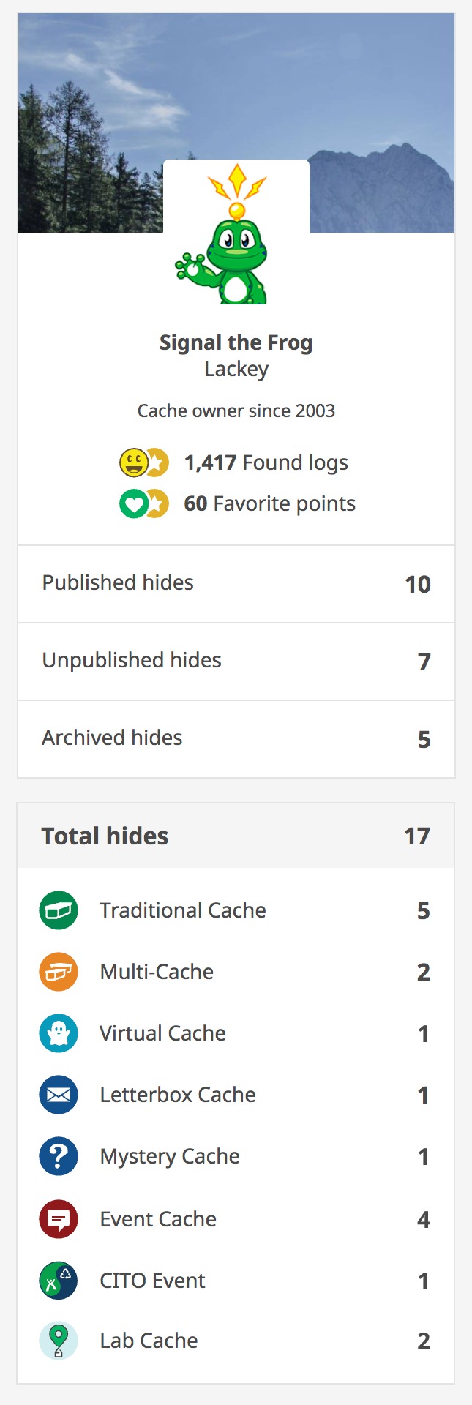
Task: Click the 60 Favorite points text
Action: (x=269, y=503)
